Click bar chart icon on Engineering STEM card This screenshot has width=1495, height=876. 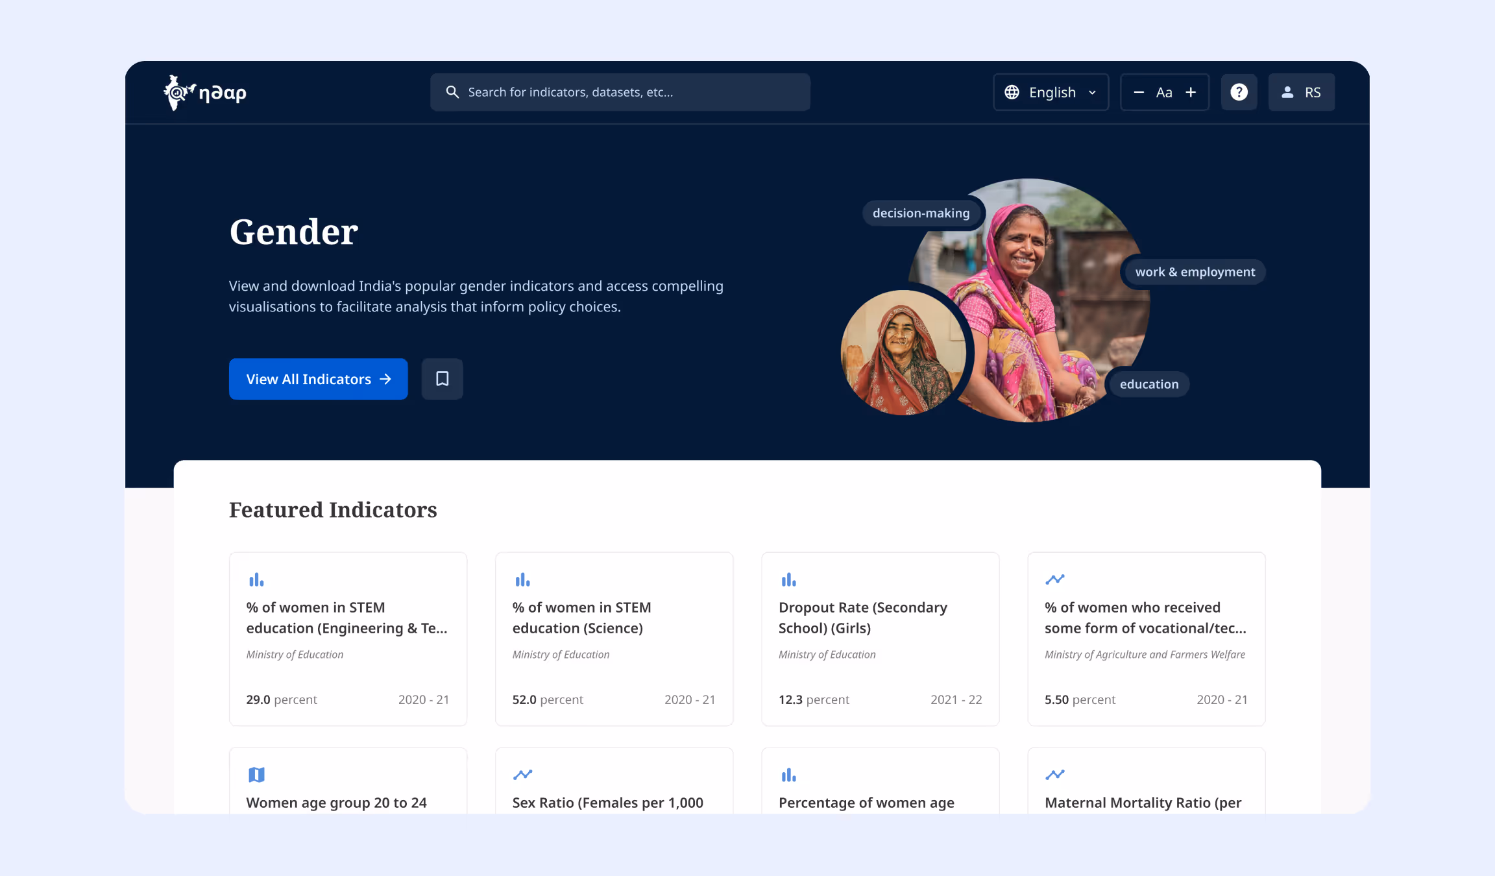click(256, 579)
